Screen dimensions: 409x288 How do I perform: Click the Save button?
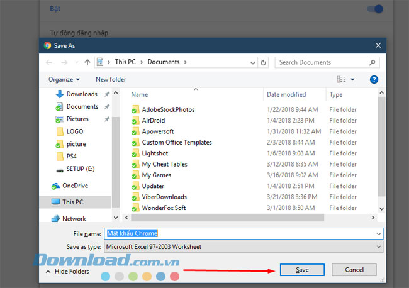[x=302, y=270]
